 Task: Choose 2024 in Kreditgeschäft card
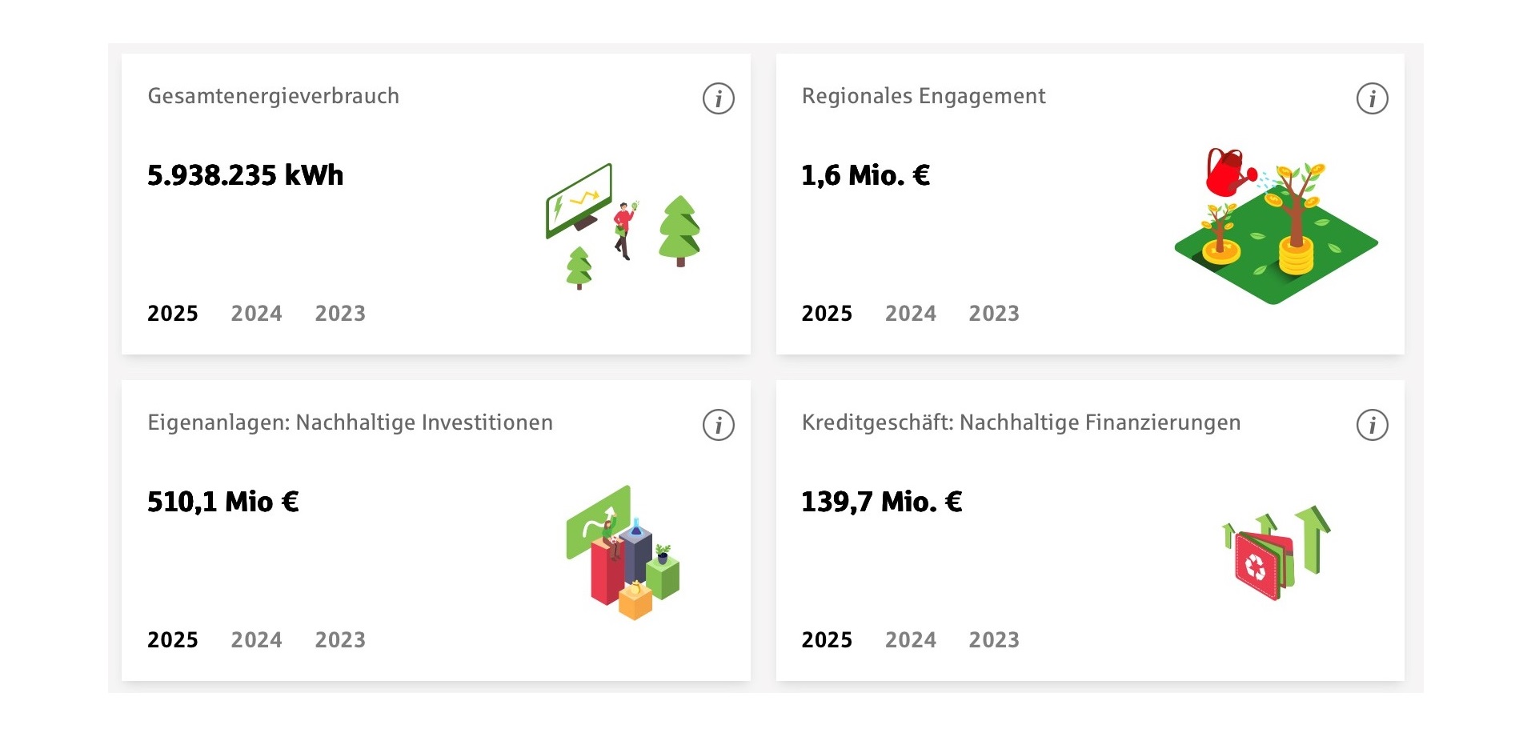coord(911,640)
